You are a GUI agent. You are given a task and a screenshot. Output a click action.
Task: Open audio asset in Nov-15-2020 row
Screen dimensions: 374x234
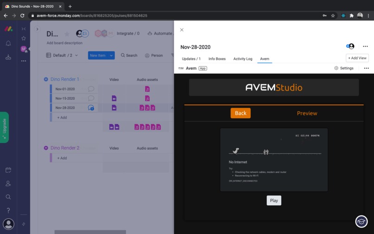pos(147,98)
